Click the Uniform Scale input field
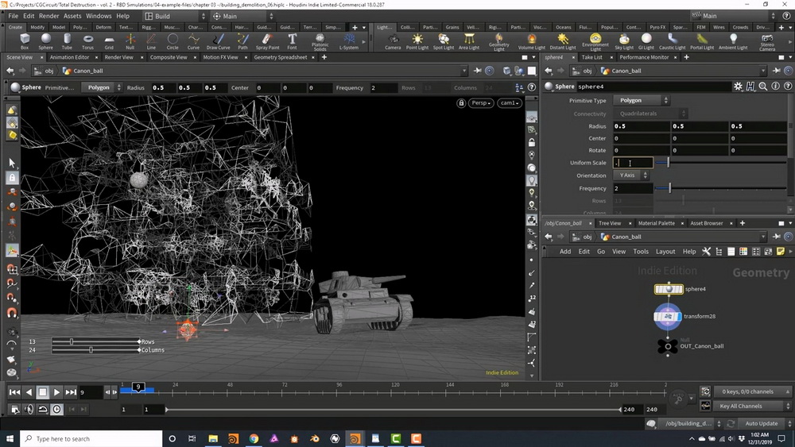Screen dimensions: 795x447 click(x=633, y=163)
